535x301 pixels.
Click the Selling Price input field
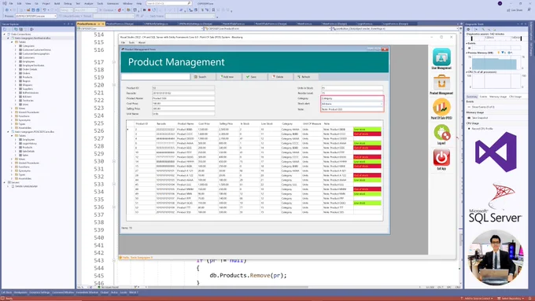[183, 108]
